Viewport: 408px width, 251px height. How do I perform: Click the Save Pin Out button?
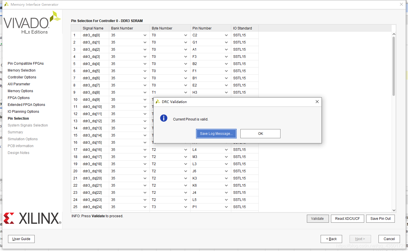[380, 219]
